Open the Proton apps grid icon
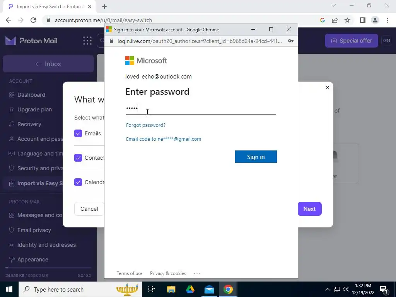Viewport: 396px width, 297px height. pos(87,41)
